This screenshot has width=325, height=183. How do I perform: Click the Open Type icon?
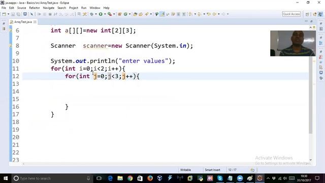click(x=135, y=14)
